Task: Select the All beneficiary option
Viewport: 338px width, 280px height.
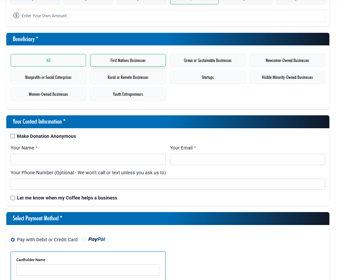Action: tap(48, 60)
